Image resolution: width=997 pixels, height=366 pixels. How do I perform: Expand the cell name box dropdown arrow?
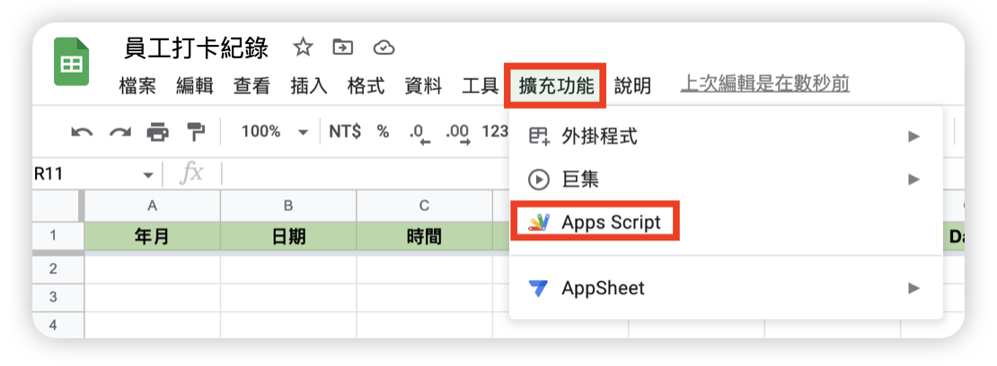[148, 174]
